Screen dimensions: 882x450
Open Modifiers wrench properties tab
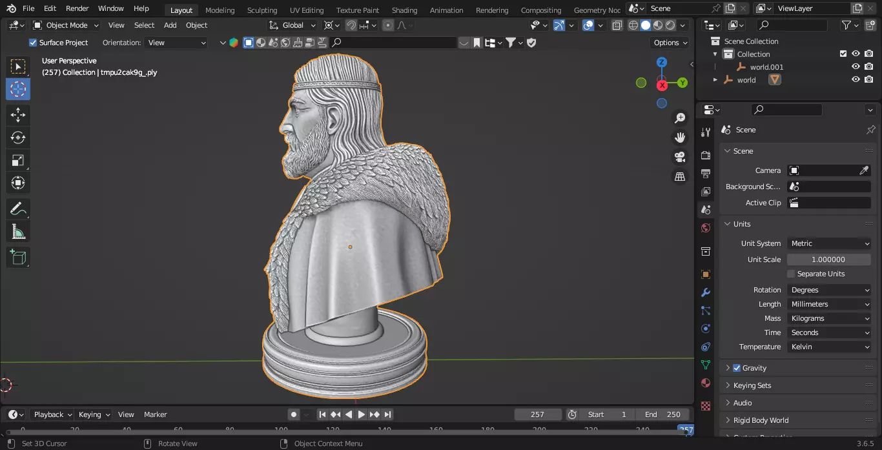pos(706,292)
